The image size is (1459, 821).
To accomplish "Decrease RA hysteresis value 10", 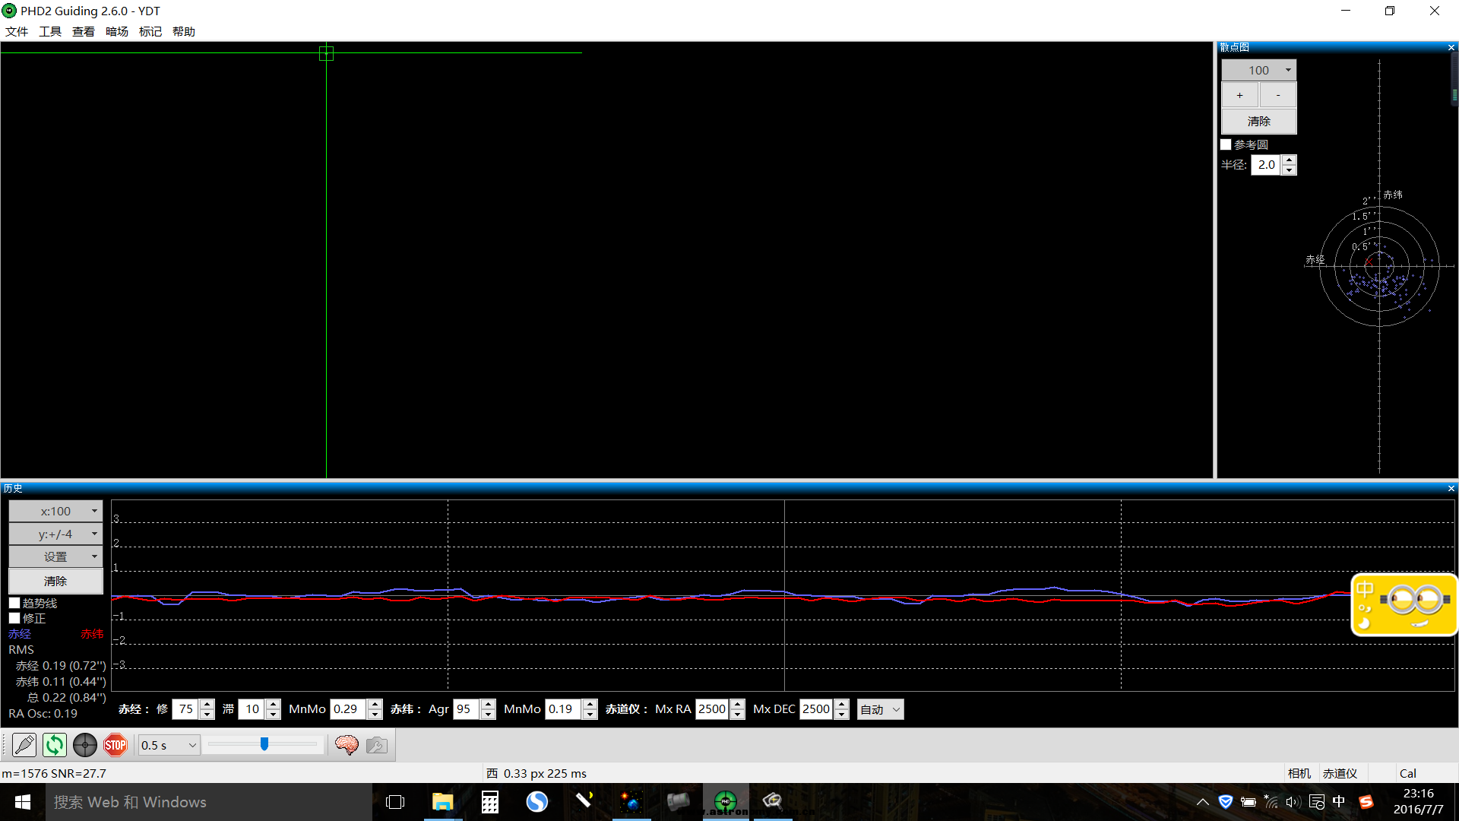I will [x=273, y=715].
